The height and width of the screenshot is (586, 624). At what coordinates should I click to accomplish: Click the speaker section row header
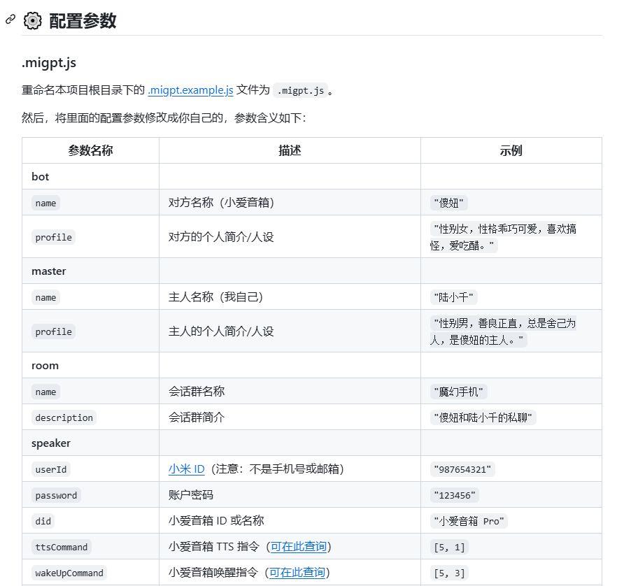tap(51, 442)
